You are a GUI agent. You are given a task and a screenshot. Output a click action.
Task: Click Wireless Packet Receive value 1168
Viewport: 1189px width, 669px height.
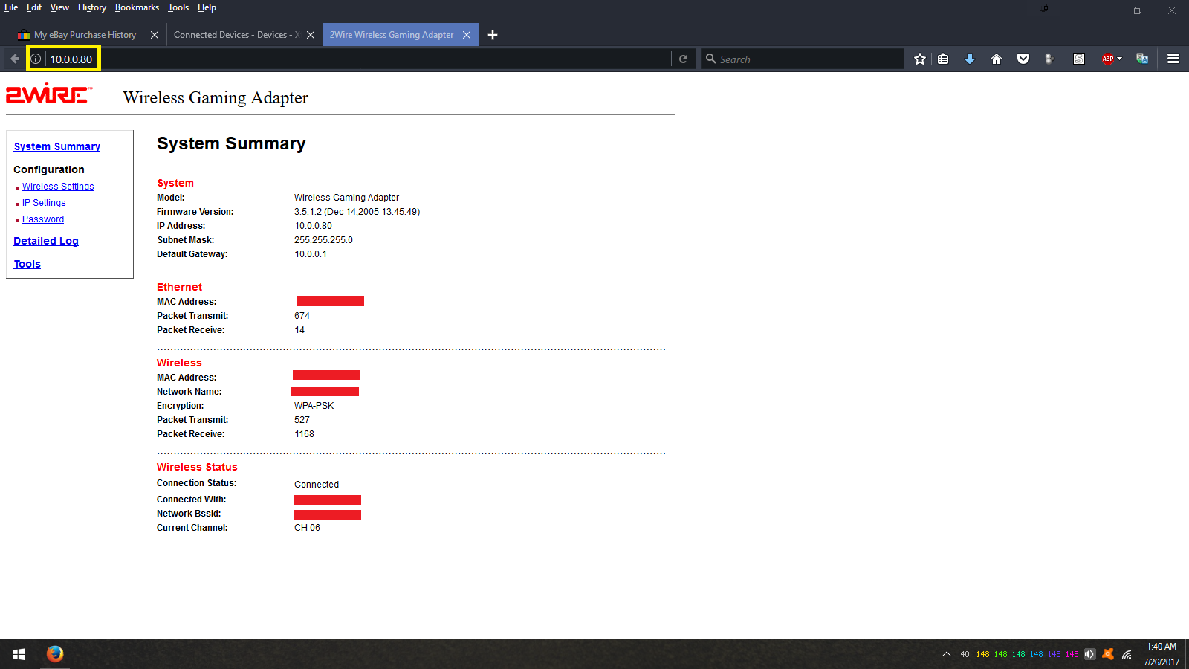coord(304,434)
